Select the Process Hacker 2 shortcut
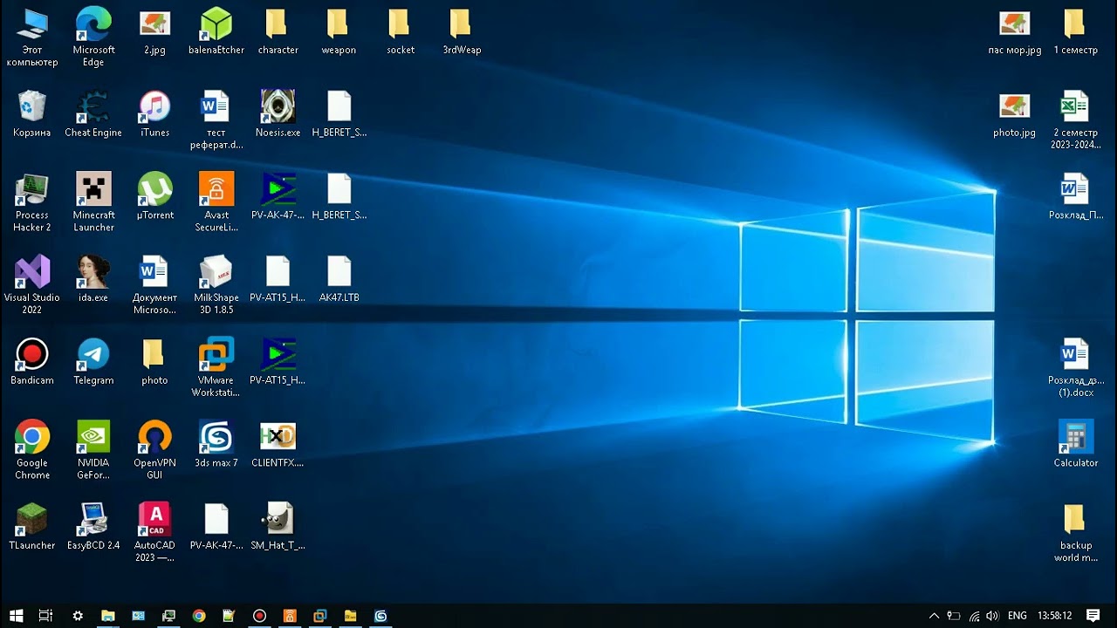Viewport: 1117px width, 628px height. pyautogui.click(x=32, y=202)
